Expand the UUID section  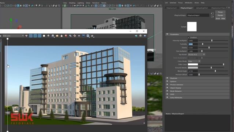tap(167, 94)
